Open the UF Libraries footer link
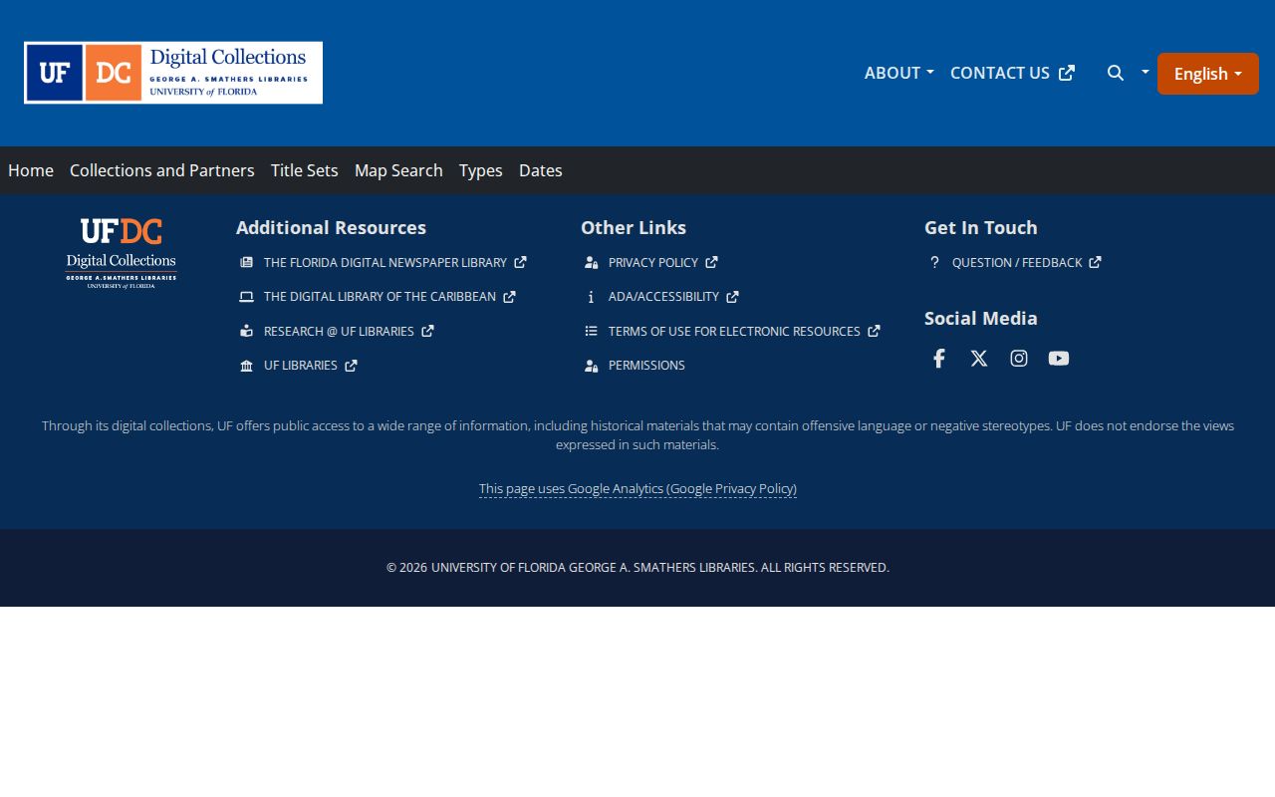Screen dimensions: 1275x797 click(x=310, y=366)
